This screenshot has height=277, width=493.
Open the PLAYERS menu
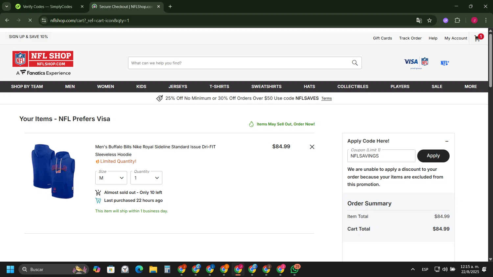point(400,87)
